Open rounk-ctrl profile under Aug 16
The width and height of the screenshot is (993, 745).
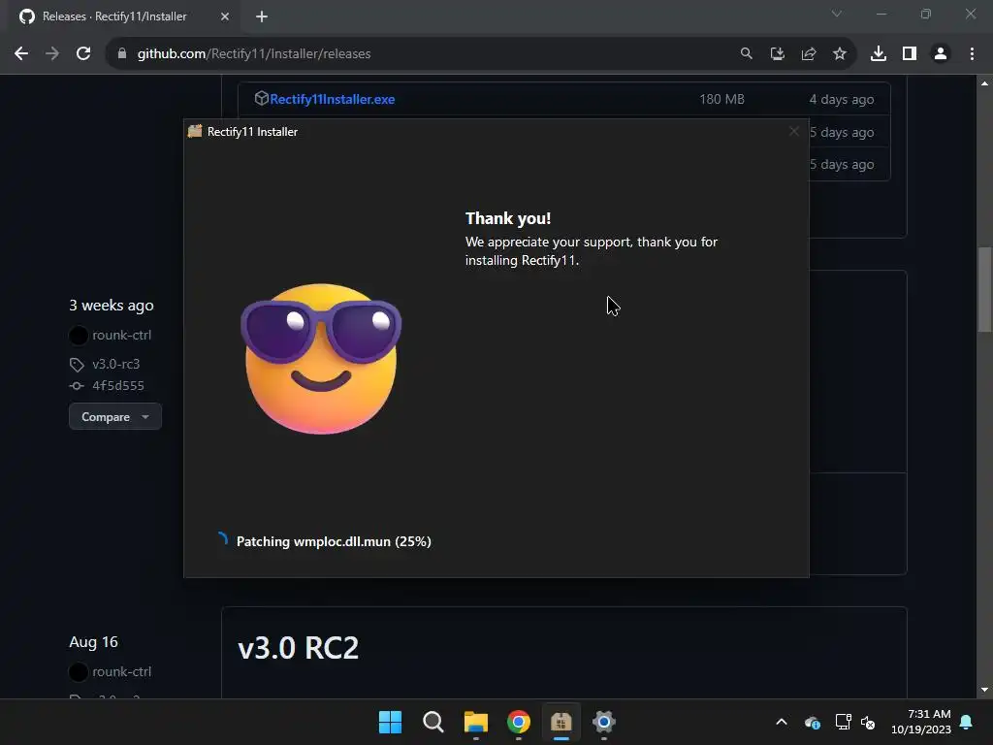point(121,671)
